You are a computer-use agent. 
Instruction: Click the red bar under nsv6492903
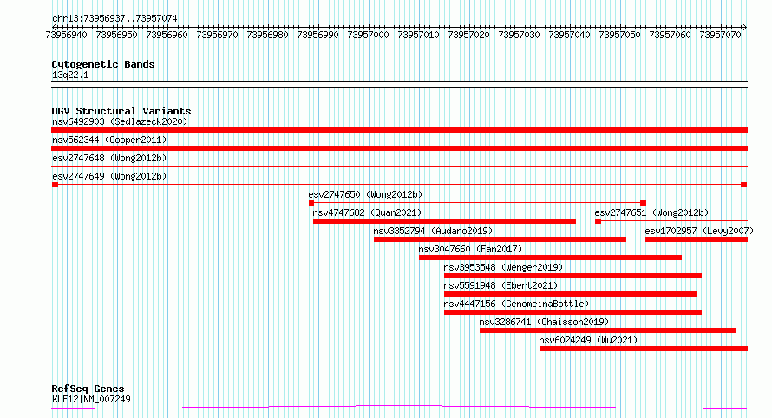pos(399,130)
